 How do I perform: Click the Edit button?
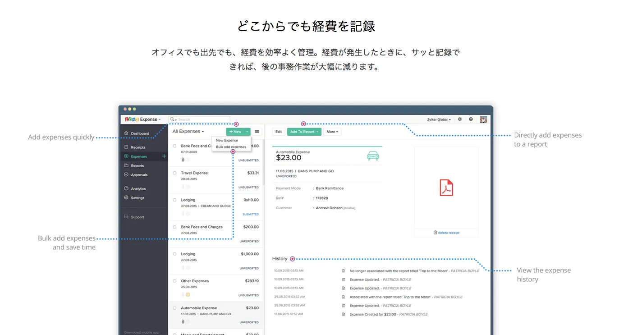point(279,132)
